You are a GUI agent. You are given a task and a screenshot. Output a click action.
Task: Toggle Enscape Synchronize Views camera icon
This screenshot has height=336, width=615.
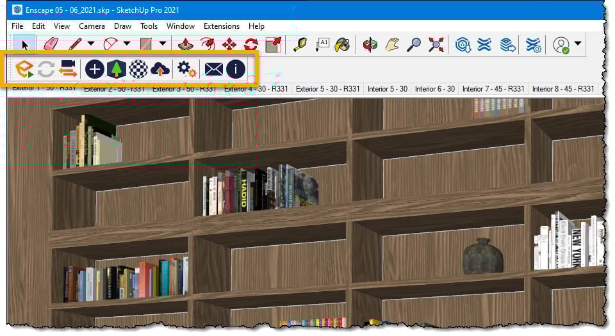[68, 69]
